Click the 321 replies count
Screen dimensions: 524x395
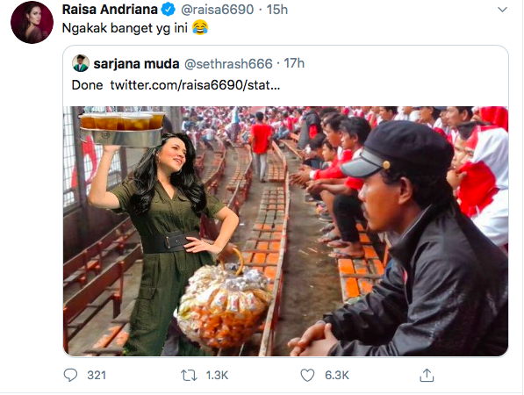click(97, 376)
